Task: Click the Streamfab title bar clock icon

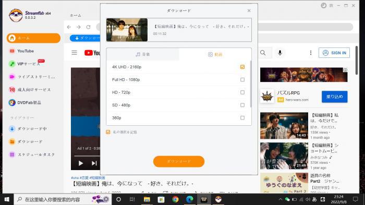Action: point(324,5)
